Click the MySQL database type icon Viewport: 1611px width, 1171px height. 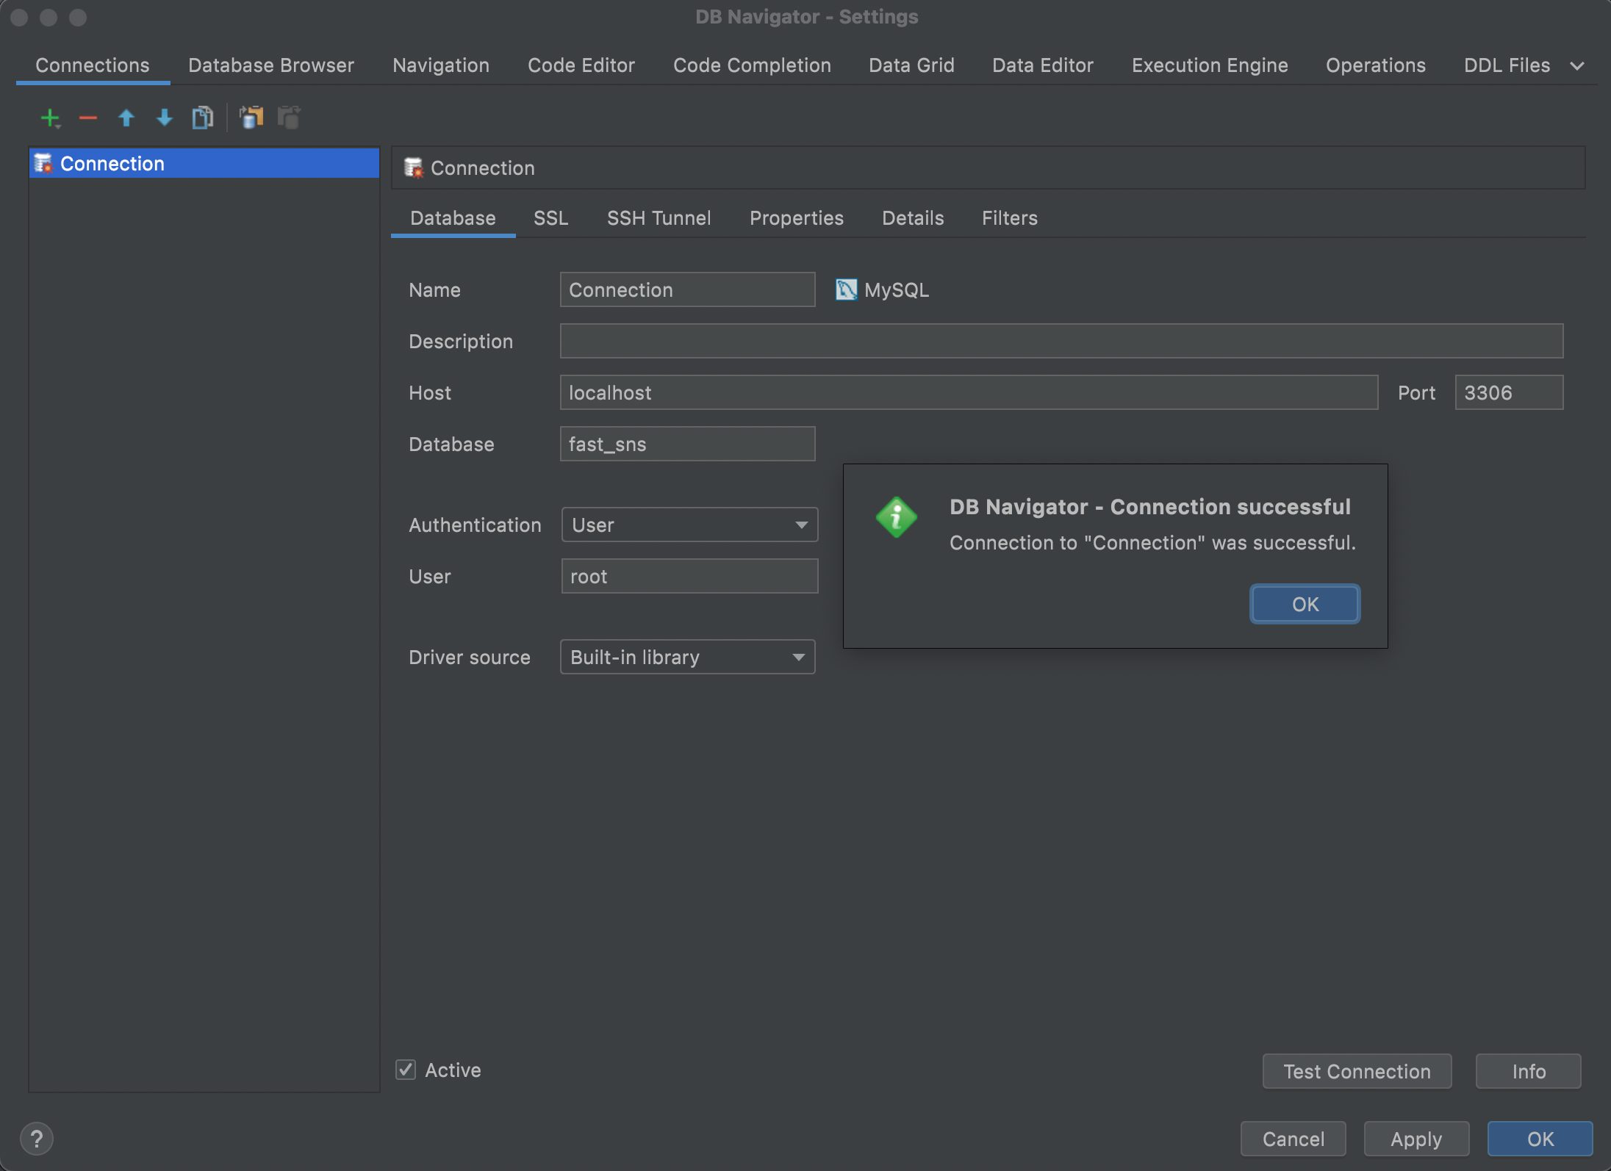(x=846, y=289)
